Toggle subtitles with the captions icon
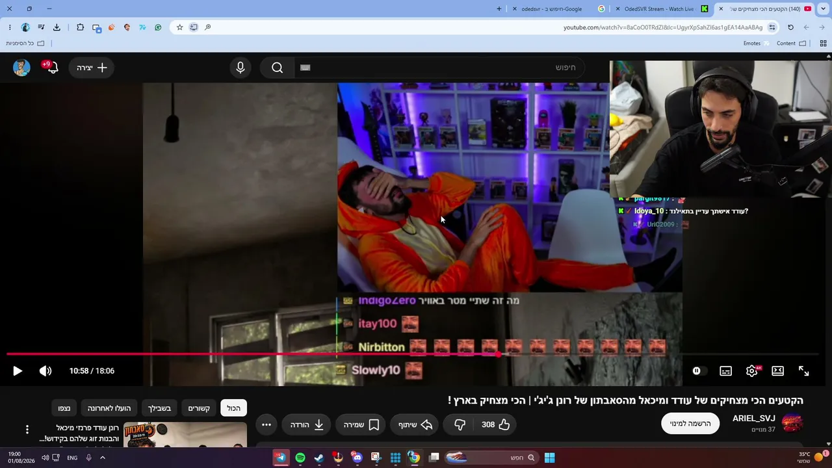 point(725,371)
